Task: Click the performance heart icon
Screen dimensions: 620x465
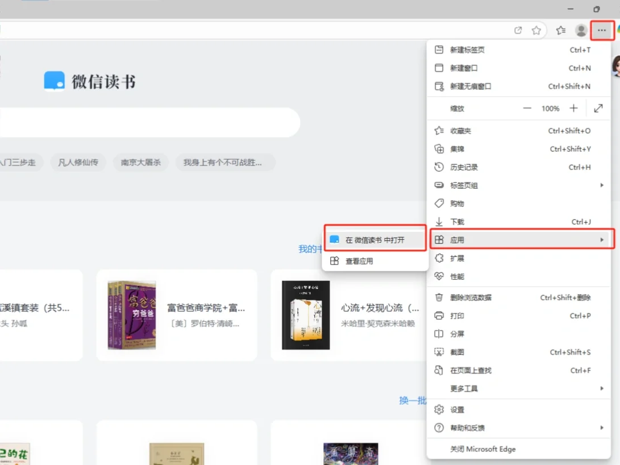Action: point(439,276)
